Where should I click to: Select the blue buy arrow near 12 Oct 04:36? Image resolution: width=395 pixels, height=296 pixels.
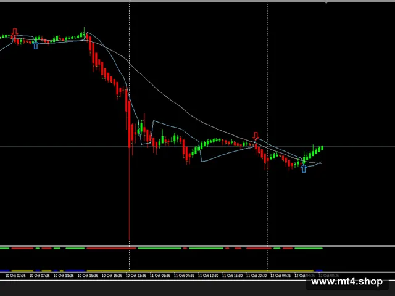(x=304, y=169)
